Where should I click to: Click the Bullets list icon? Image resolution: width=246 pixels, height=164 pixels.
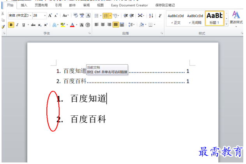(x=96, y=16)
